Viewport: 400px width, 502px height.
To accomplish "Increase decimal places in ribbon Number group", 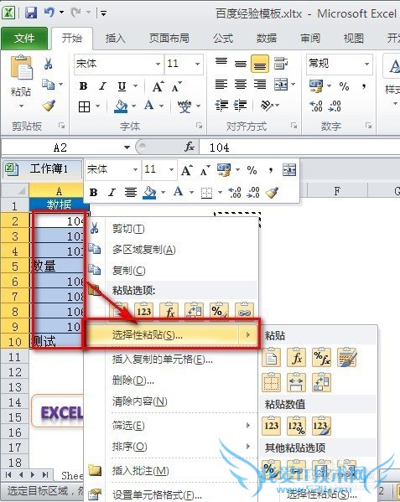I will coord(316,106).
